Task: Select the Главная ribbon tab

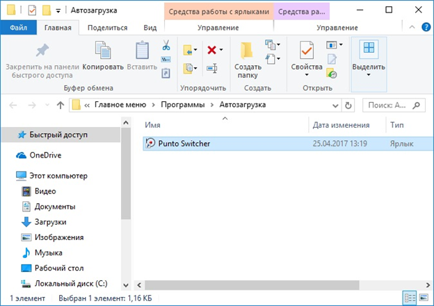Action: [58, 28]
